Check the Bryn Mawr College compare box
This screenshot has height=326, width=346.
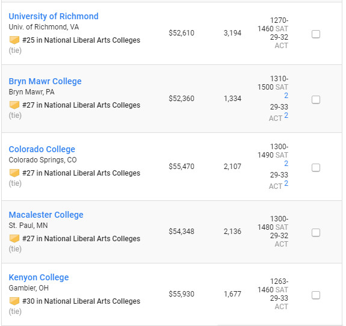pos(316,99)
